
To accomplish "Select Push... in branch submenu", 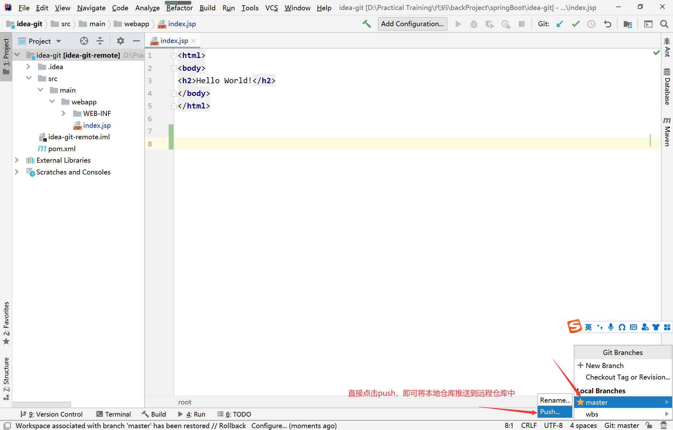I will (555, 412).
